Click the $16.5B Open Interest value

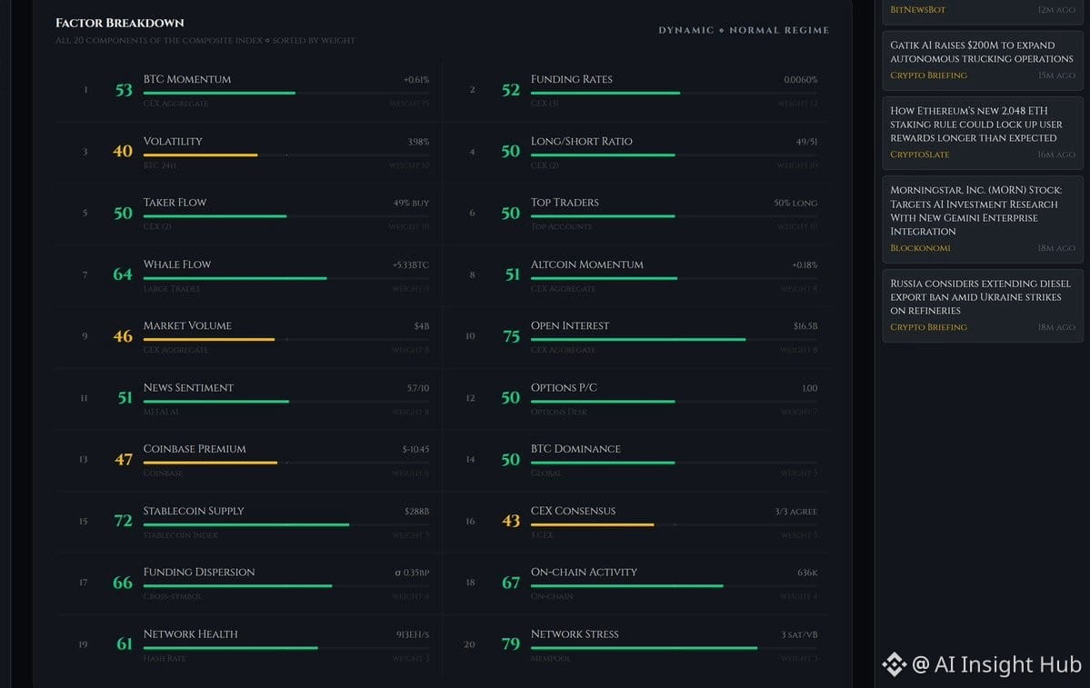(805, 326)
